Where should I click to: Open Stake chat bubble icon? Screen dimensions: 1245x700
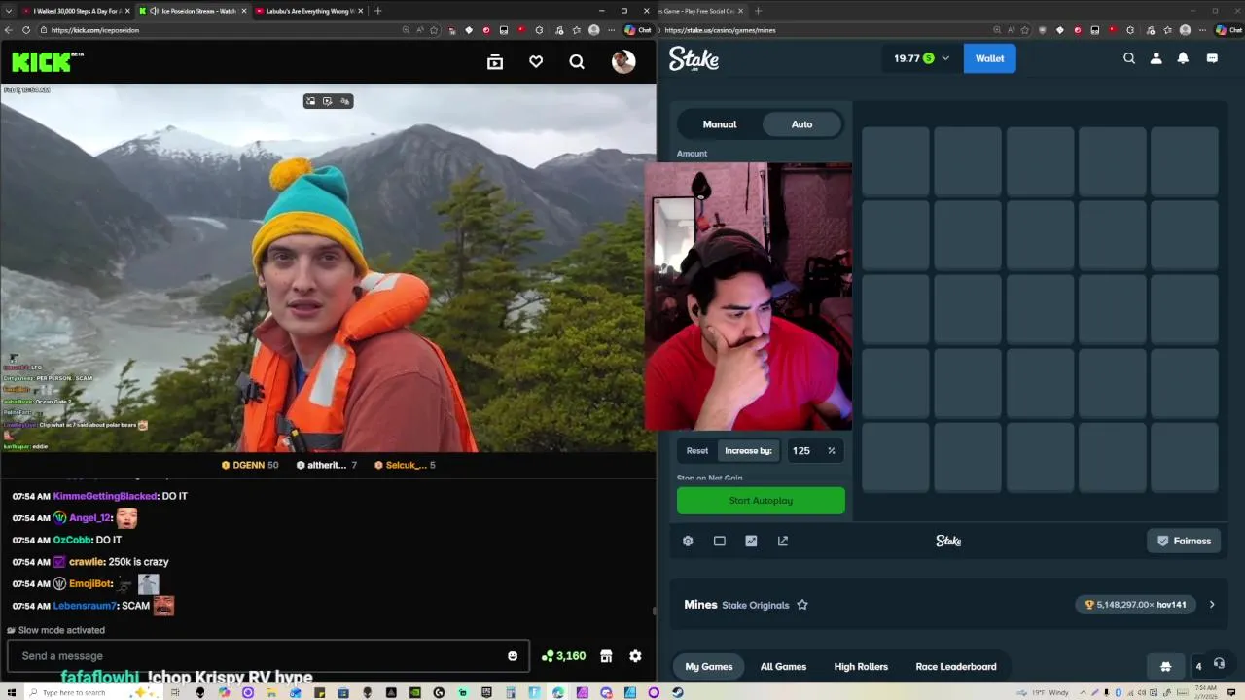1212,58
